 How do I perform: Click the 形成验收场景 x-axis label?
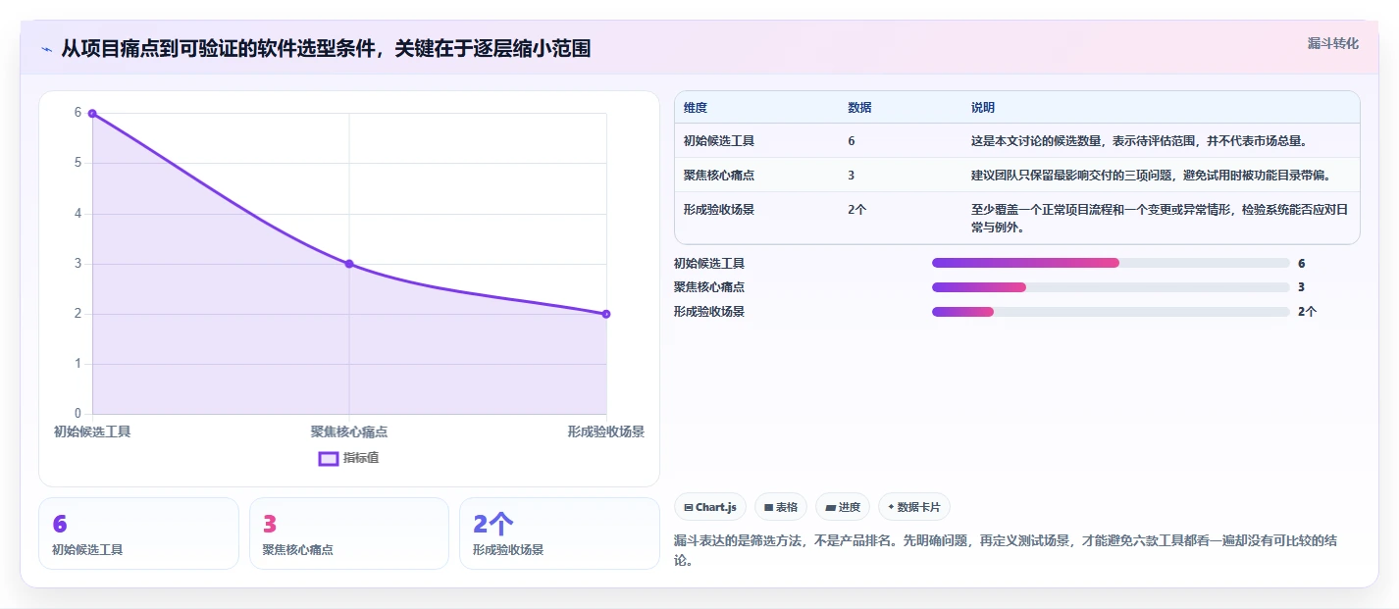click(x=606, y=431)
